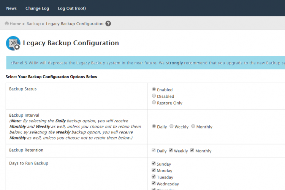Click the Legacy Backup Configuration safe icon
Image resolution: width=285 pixels, height=190 pixels.
tap(13, 43)
